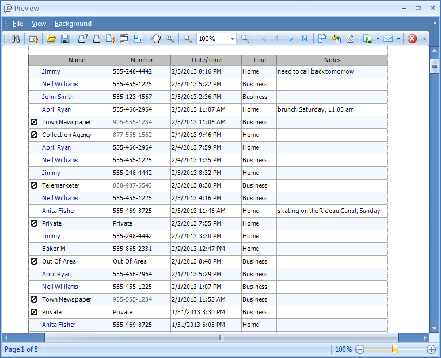Open the Background menu
This screenshot has height=358, width=441.
(73, 24)
